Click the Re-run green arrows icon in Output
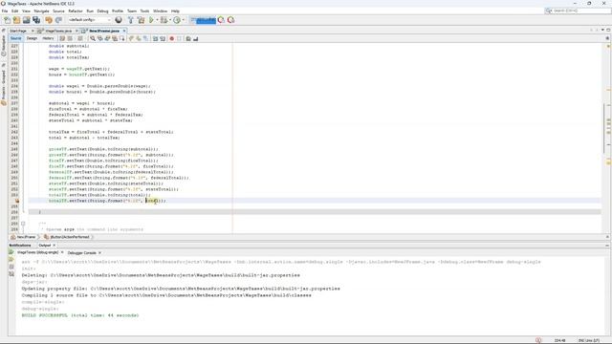The width and height of the screenshot is (612, 344). pyautogui.click(x=11, y=252)
